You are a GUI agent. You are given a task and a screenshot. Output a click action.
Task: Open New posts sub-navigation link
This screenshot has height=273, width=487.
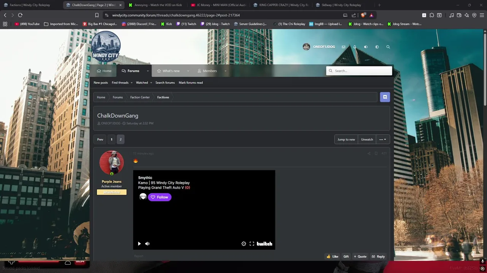[101, 83]
